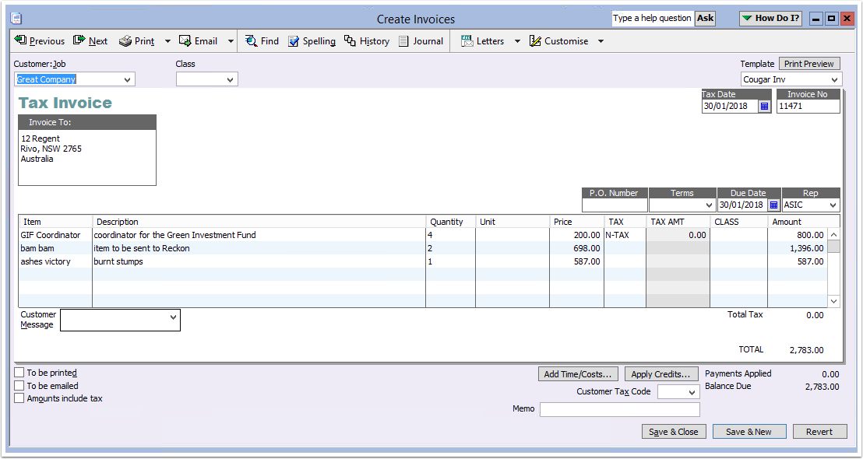The image size is (863, 459).
Task: Toggle Amounts include tax checkbox
Action: pos(19,398)
